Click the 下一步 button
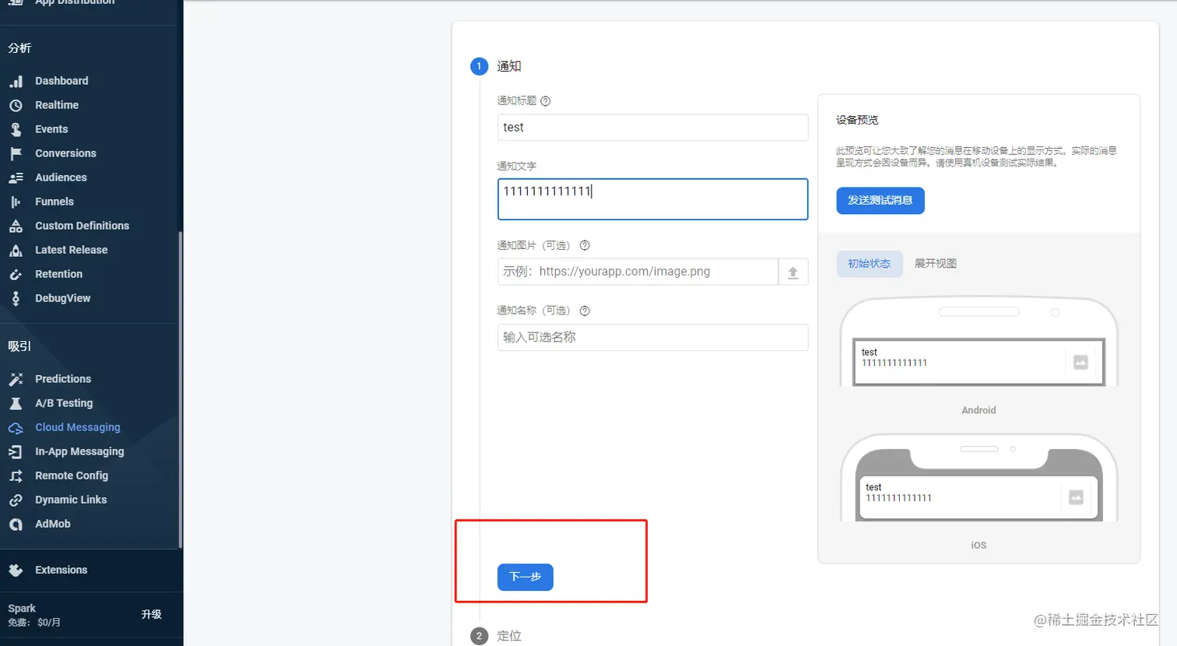Image resolution: width=1177 pixels, height=646 pixels. 525,578
